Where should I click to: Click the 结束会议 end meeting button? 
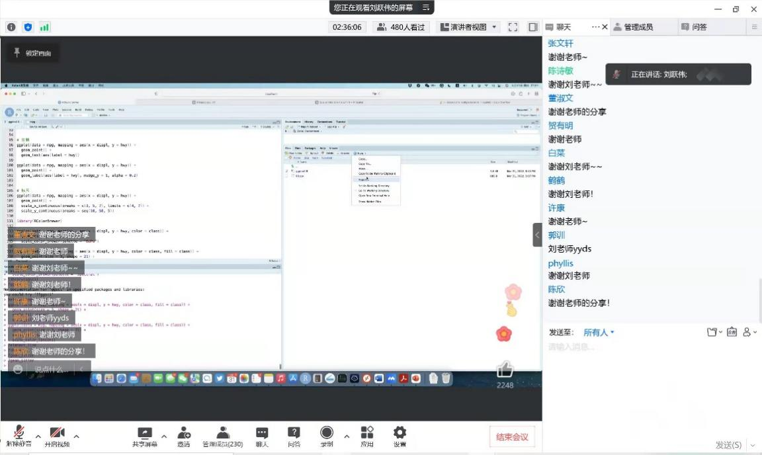(x=512, y=436)
